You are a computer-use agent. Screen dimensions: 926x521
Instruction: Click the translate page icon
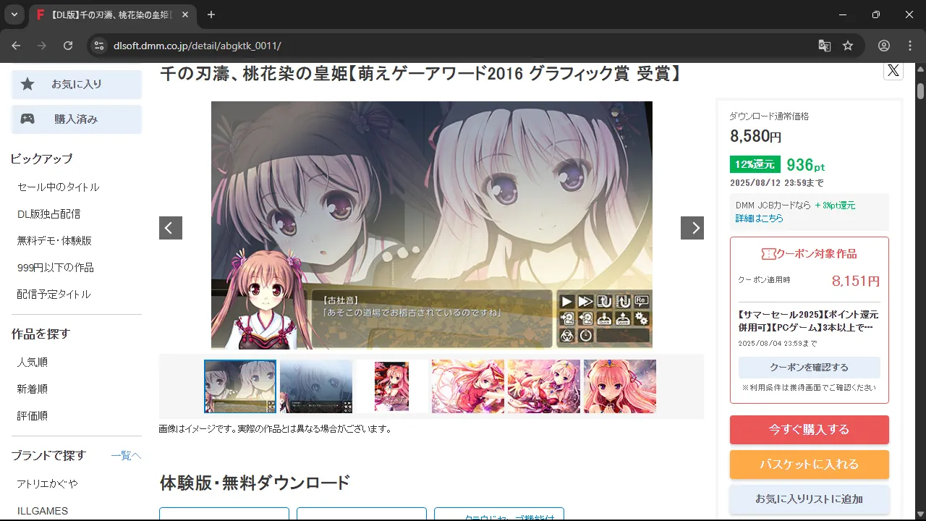tap(824, 46)
